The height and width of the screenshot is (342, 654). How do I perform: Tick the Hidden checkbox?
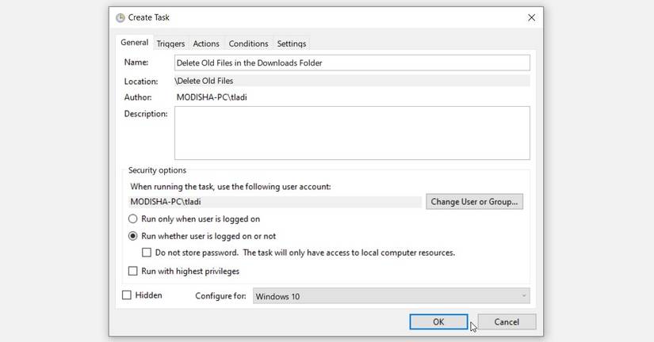coord(126,295)
